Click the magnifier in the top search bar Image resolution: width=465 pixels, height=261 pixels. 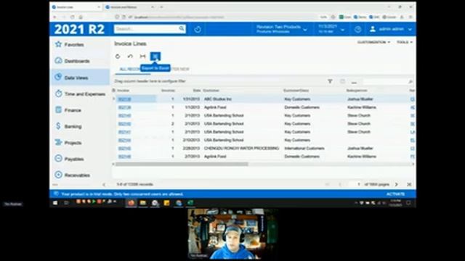coord(182,28)
